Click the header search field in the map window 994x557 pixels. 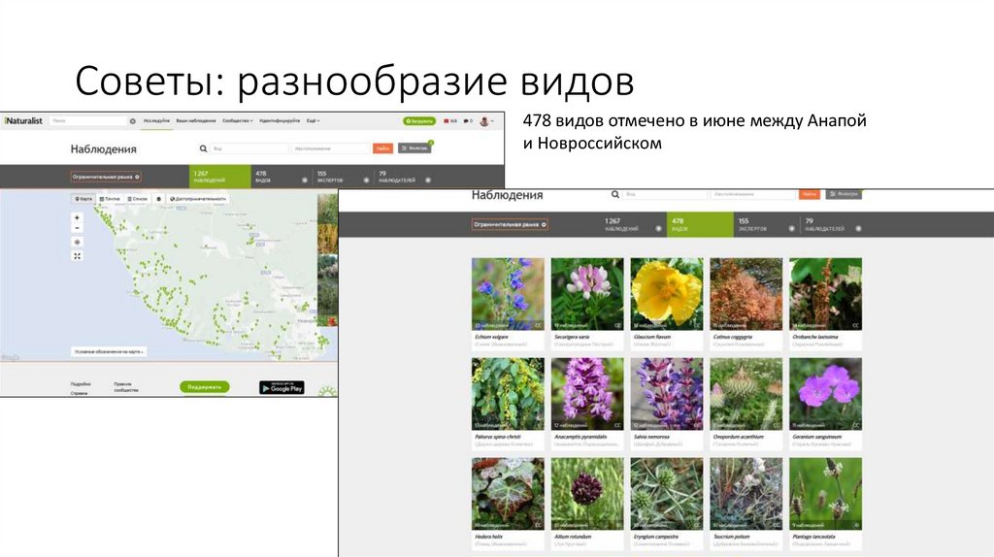tap(88, 120)
